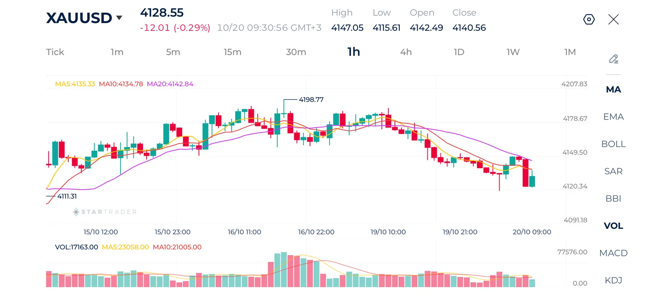Select the 1m timeframe
Viewport: 650px width, 299px height.
pos(117,52)
